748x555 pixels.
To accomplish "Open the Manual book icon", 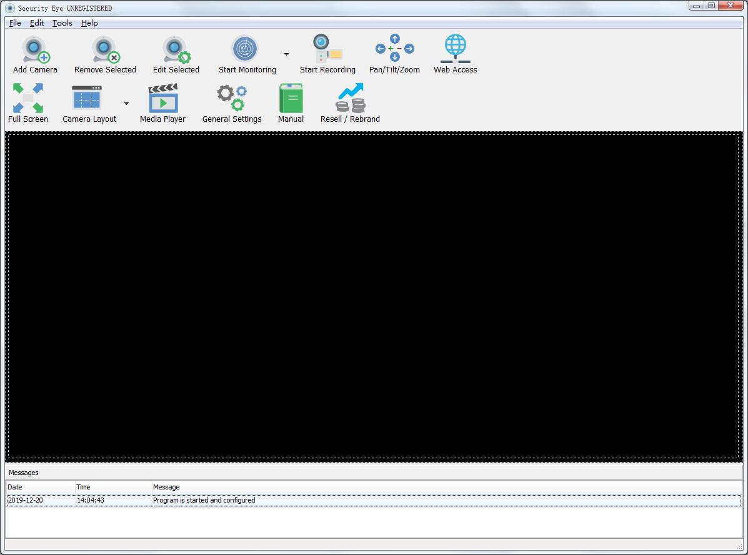I will coord(291,99).
